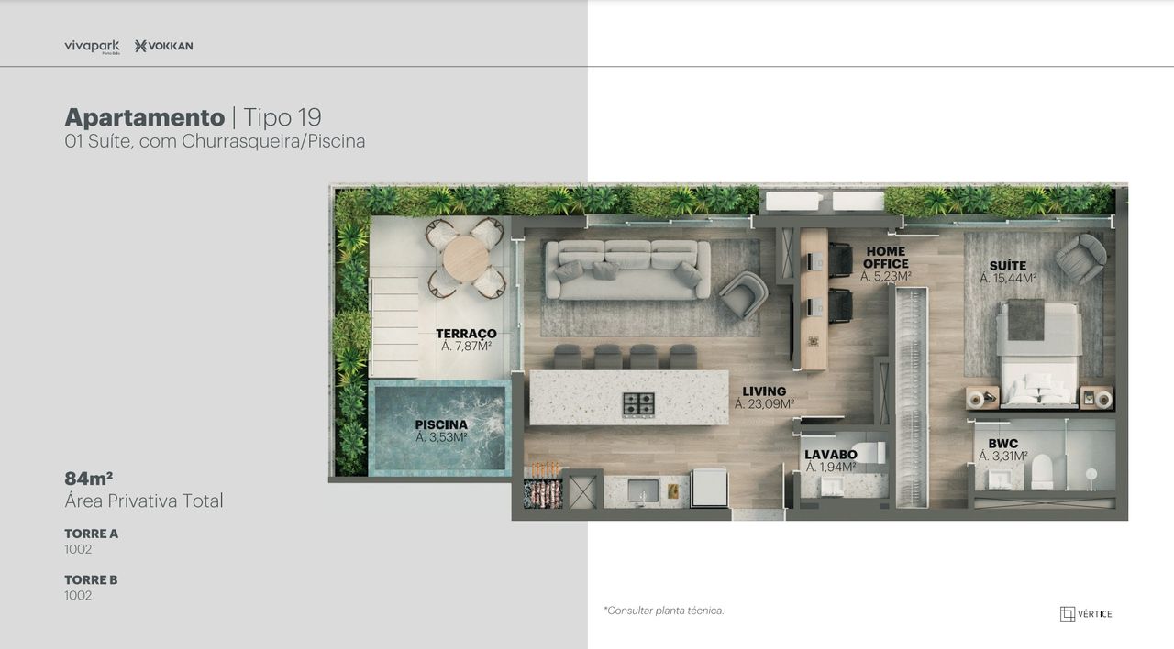
Task: Select the armchair beside the sofa
Action: point(743,294)
